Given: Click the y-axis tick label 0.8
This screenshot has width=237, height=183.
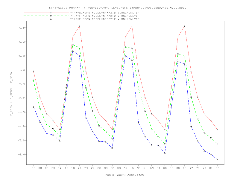Looking at the screenshot, I should point(22,28).
